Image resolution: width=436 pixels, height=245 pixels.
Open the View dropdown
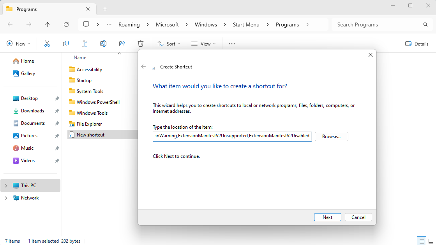(x=203, y=44)
